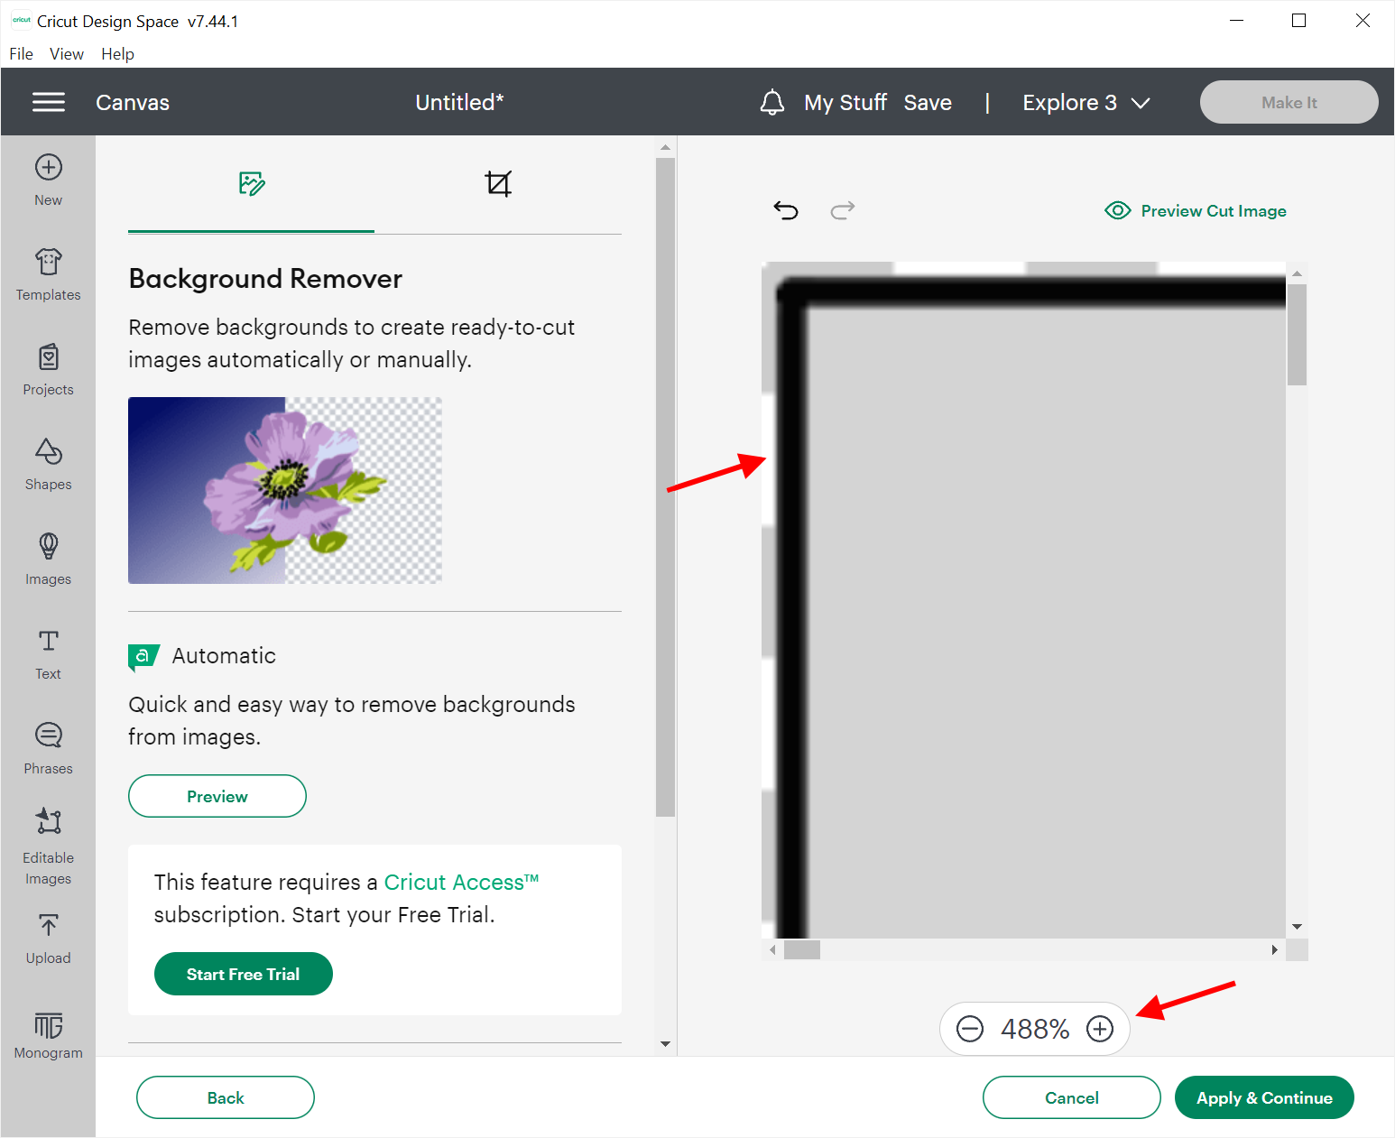
Task: Open the hamburger main menu
Action: [x=49, y=102]
